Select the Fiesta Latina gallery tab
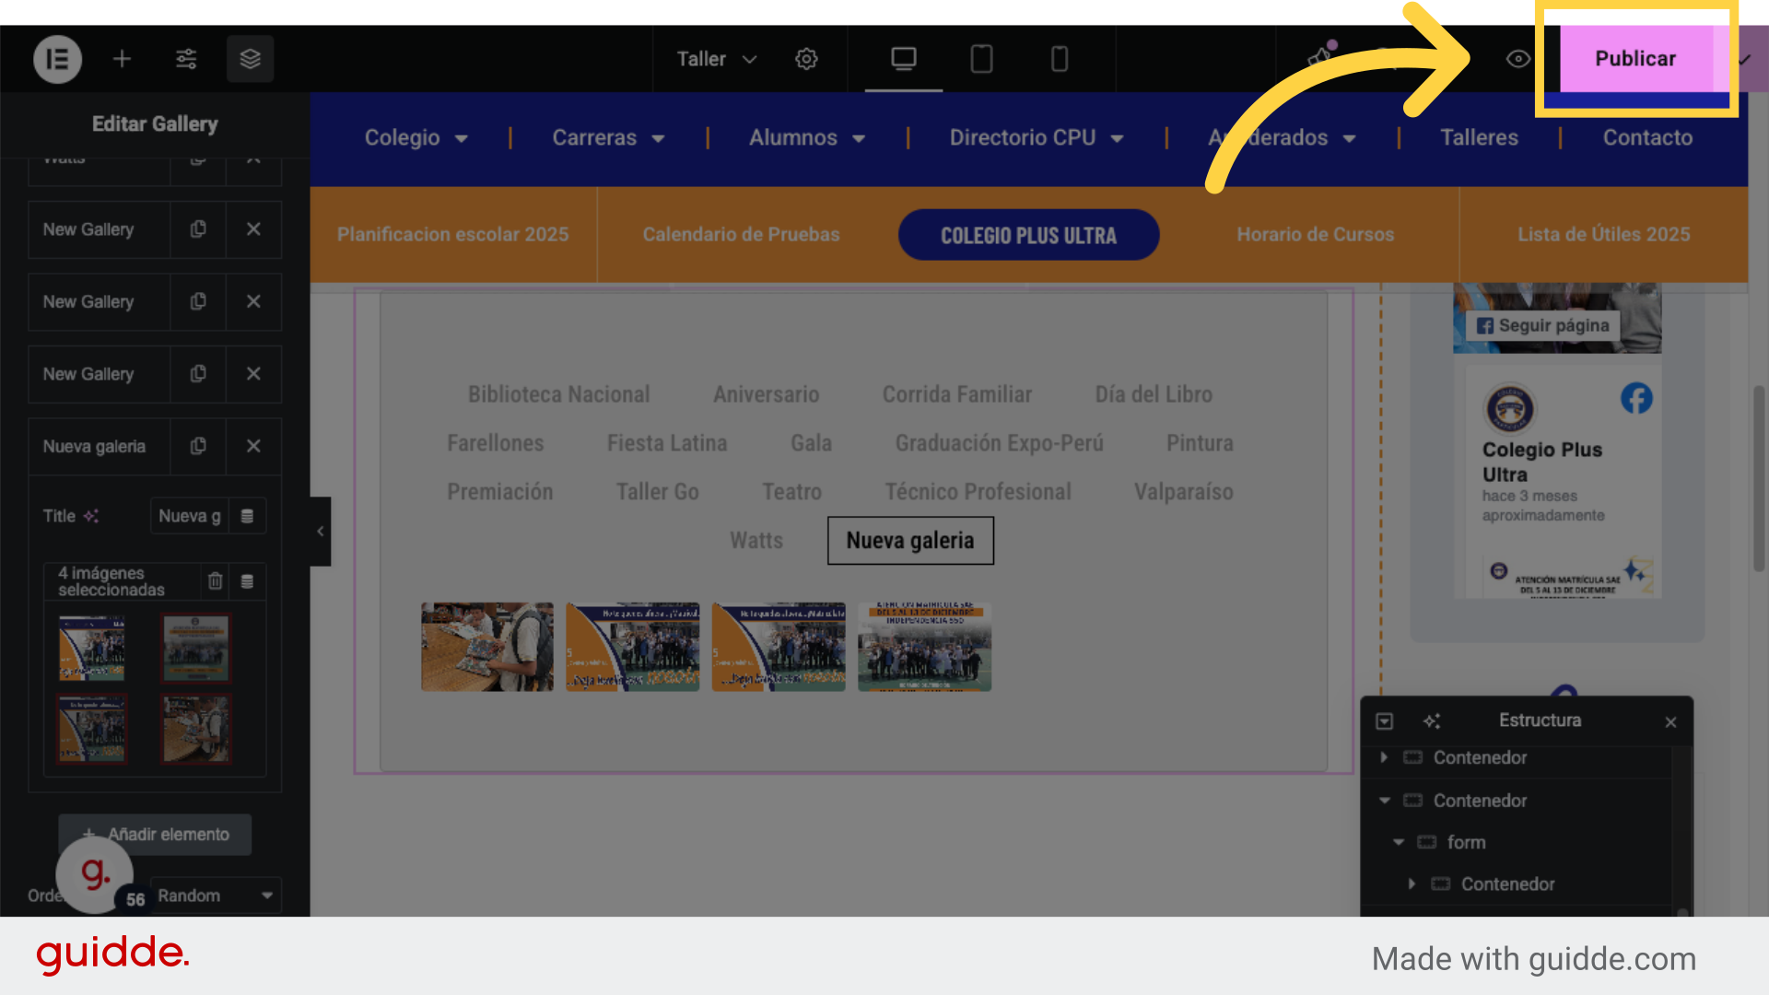The image size is (1769, 995). point(666,443)
